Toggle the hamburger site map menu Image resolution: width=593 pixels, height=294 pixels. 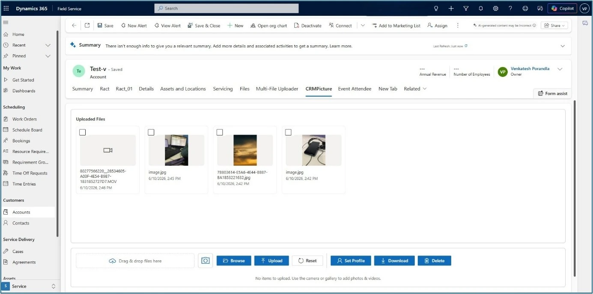coord(6,22)
